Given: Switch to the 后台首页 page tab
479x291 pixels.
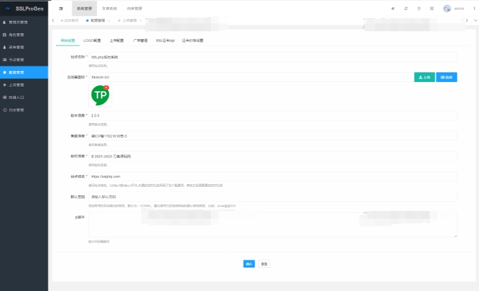Looking at the screenshot, I should click(70, 20).
